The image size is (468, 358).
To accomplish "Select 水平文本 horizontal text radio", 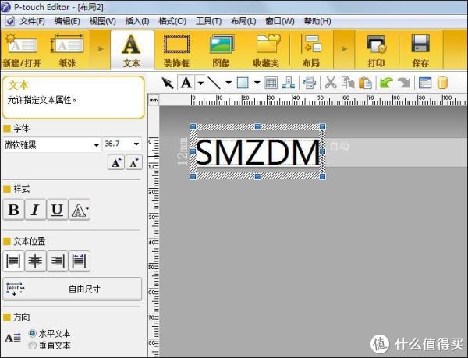I will 33,333.
